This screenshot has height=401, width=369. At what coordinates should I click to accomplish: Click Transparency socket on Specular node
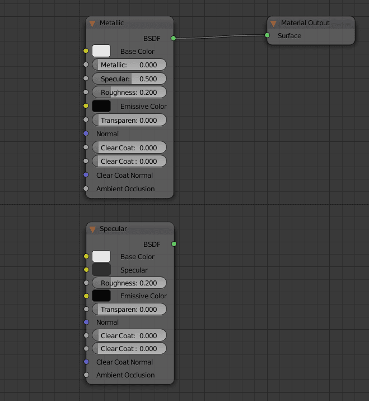86,309
